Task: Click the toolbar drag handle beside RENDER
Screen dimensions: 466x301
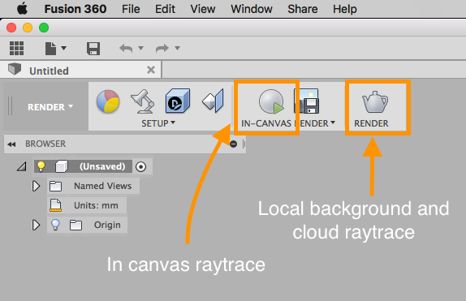Action: pyautogui.click(x=11, y=106)
